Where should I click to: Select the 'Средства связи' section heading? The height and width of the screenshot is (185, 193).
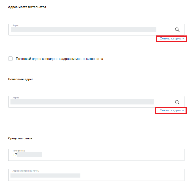(x=20, y=139)
